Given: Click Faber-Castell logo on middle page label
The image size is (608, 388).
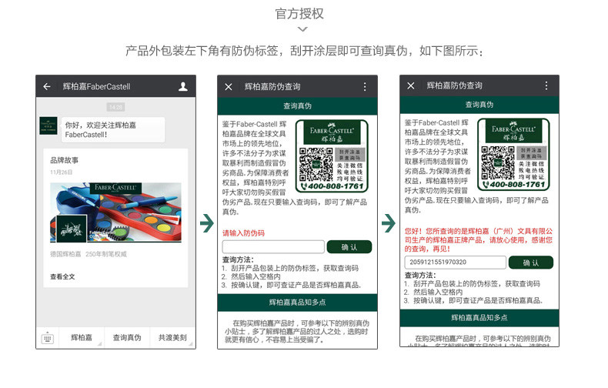Looking at the screenshot, I should pos(332,132).
